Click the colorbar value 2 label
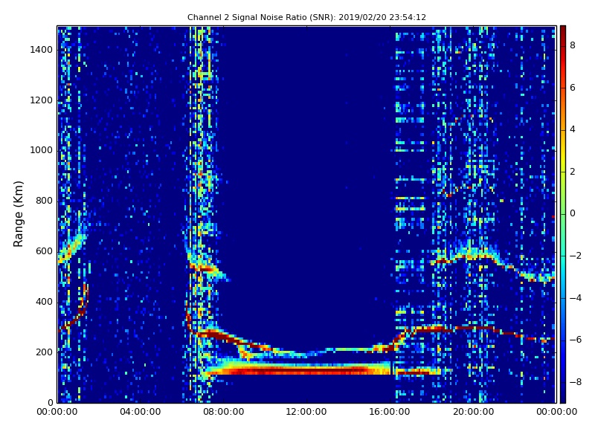The height and width of the screenshot is (446, 595). 573,172
